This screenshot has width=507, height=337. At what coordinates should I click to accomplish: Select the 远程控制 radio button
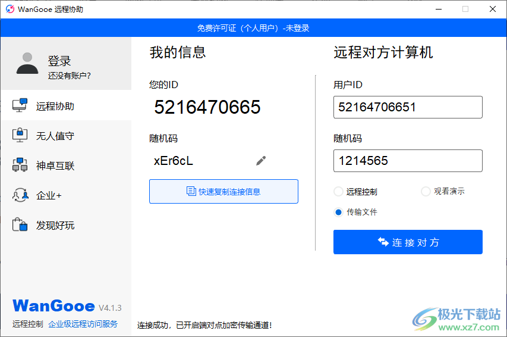click(338, 192)
